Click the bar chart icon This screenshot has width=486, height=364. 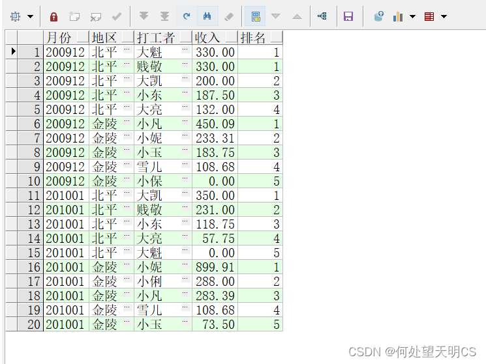point(398,16)
